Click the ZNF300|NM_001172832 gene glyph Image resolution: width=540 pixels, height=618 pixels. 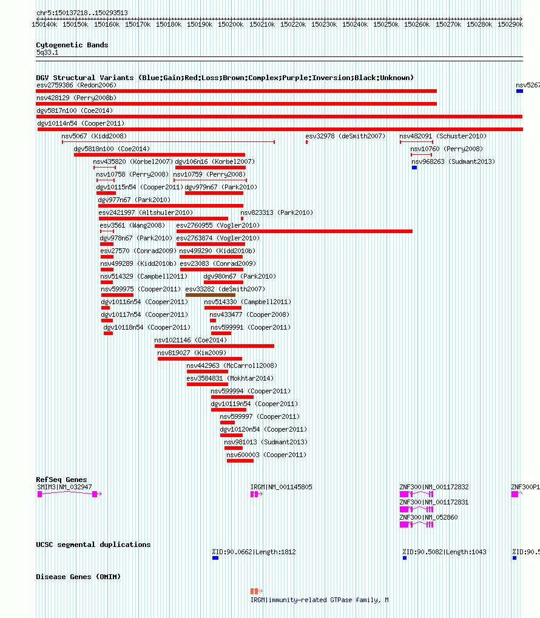416,494
